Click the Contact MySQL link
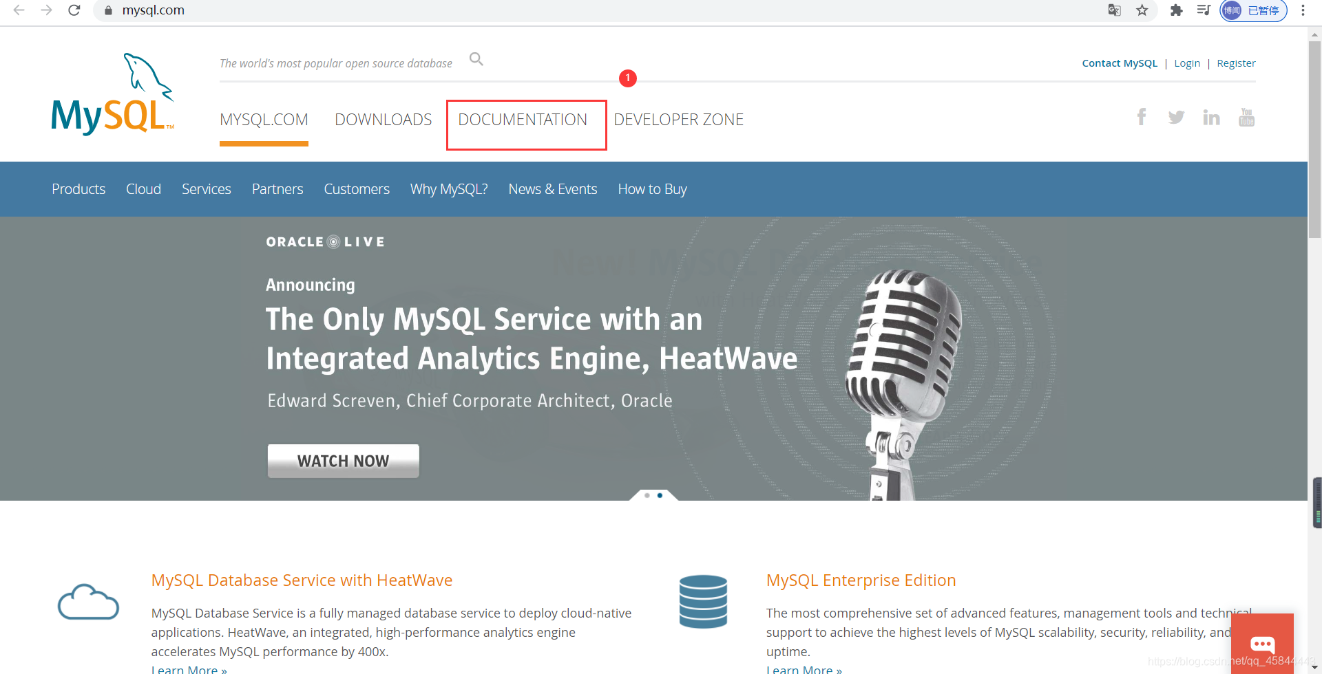Viewport: 1322px width, 674px height. (1120, 63)
